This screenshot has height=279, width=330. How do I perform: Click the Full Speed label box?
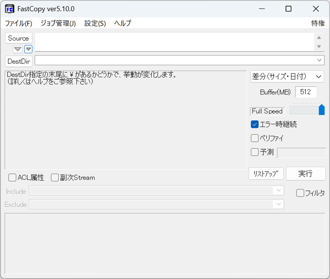coord(267,111)
